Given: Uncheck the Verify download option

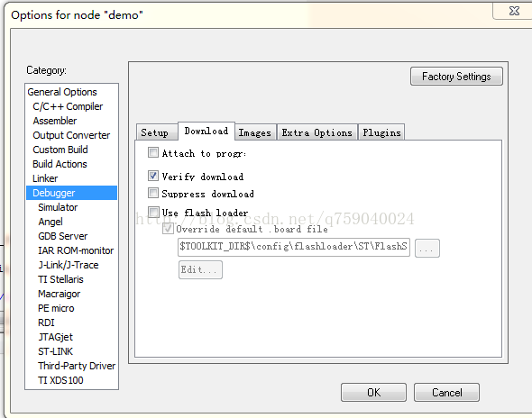Looking at the screenshot, I should (x=153, y=176).
